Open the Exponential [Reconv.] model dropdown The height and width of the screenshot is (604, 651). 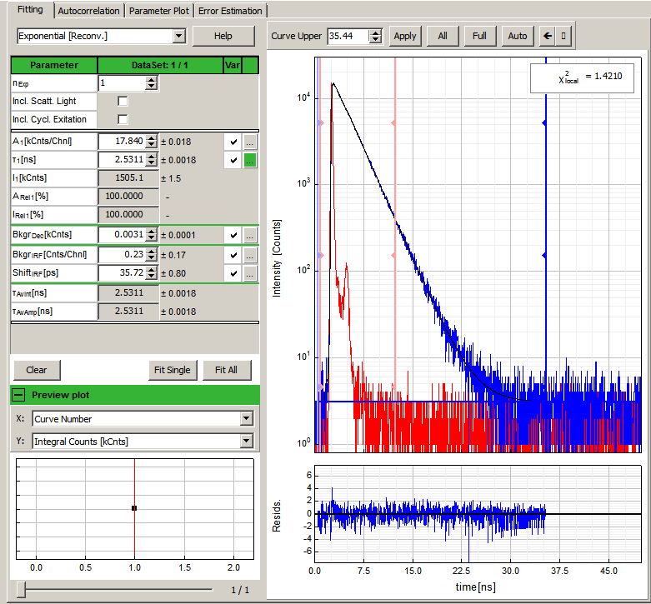(178, 36)
